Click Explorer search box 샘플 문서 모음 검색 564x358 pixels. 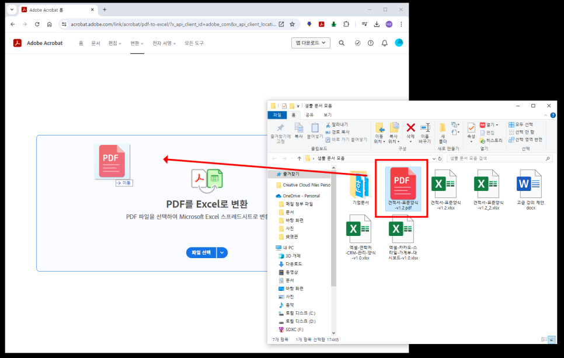pos(500,159)
